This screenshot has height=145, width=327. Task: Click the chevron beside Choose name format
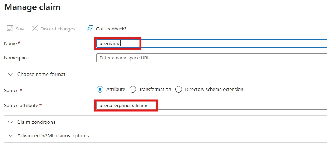tap(11, 75)
